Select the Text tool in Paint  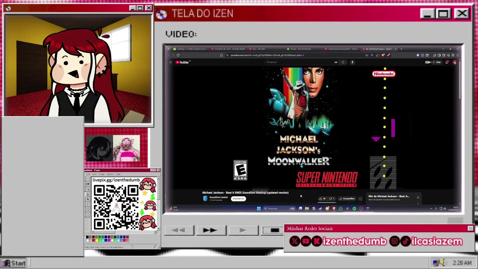click(88, 199)
